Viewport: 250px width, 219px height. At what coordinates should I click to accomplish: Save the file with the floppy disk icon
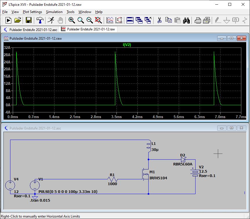(28, 20)
